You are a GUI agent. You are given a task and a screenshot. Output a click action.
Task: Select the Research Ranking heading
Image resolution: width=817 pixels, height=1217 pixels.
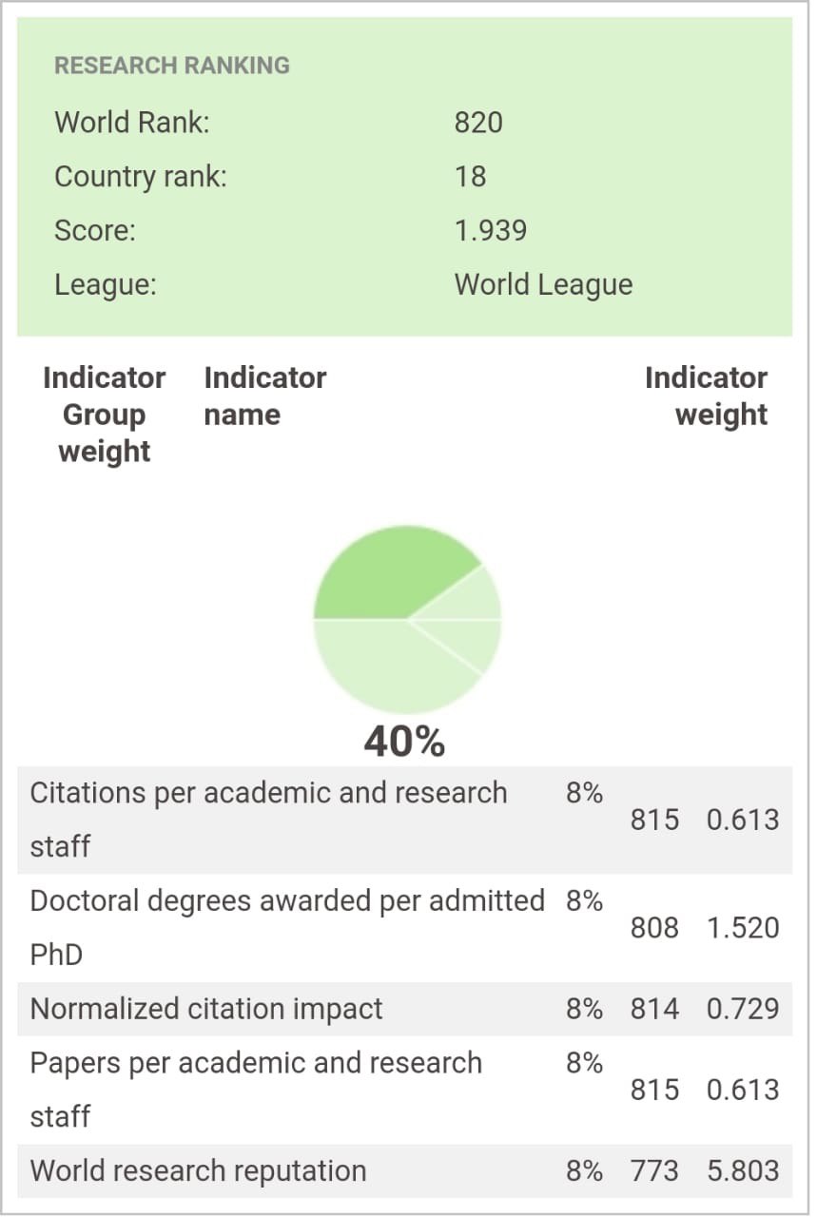(172, 66)
